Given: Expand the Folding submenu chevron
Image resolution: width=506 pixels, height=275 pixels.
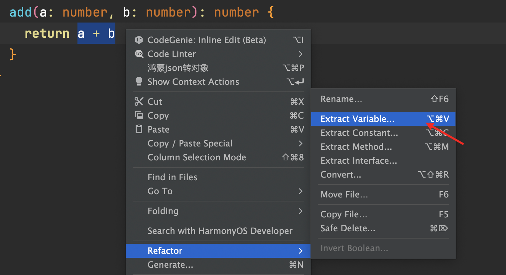Looking at the screenshot, I should [301, 211].
